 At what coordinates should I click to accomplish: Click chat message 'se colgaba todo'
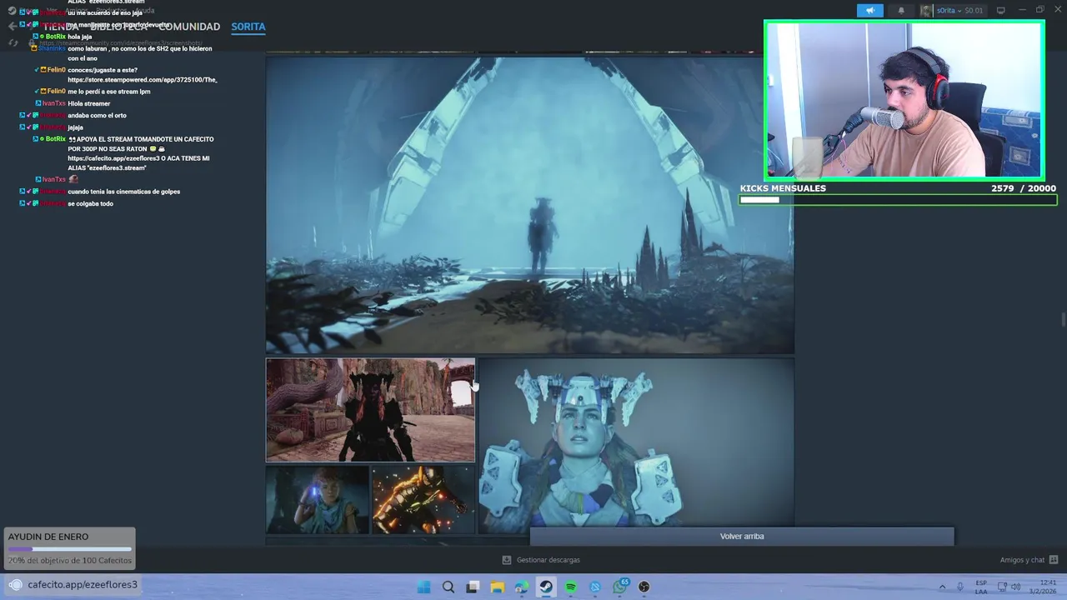90,203
